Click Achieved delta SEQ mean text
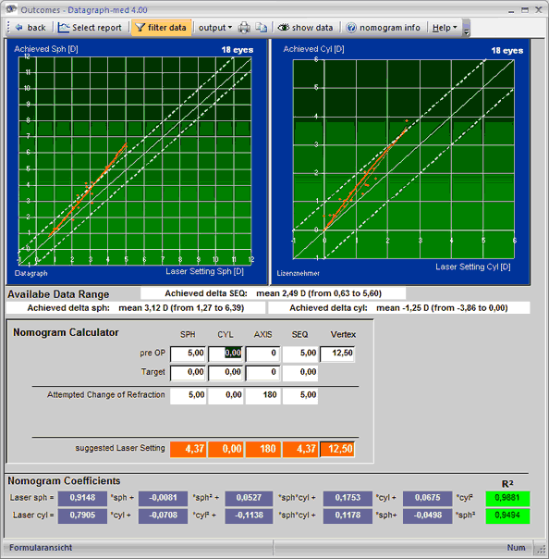This screenshot has width=549, height=559. [x=273, y=293]
